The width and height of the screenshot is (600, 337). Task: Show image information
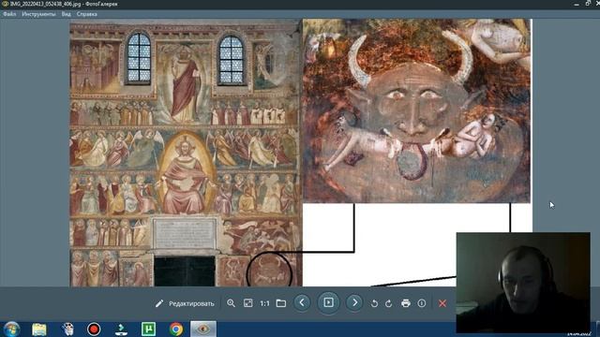click(x=422, y=303)
